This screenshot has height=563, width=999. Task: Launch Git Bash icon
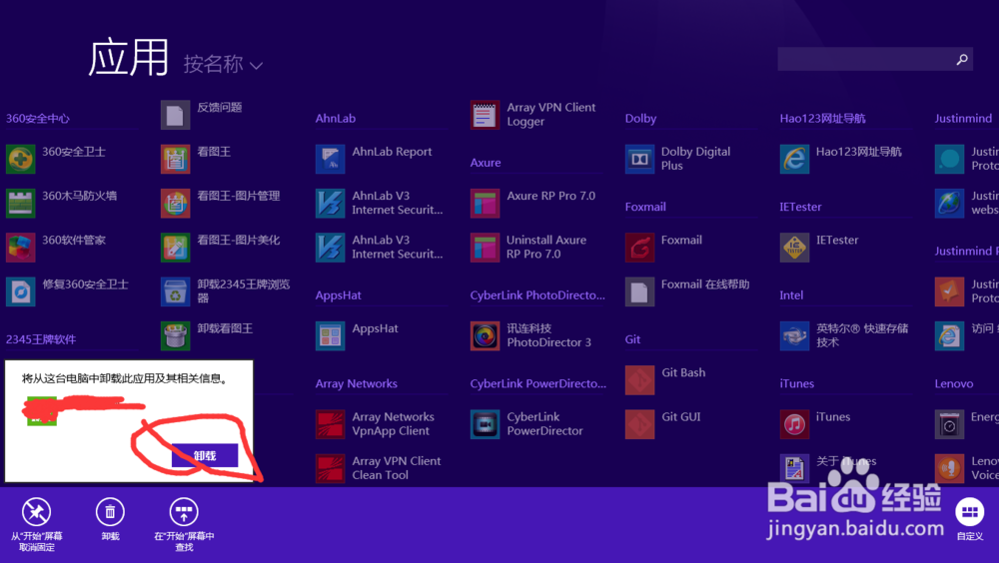tap(639, 379)
